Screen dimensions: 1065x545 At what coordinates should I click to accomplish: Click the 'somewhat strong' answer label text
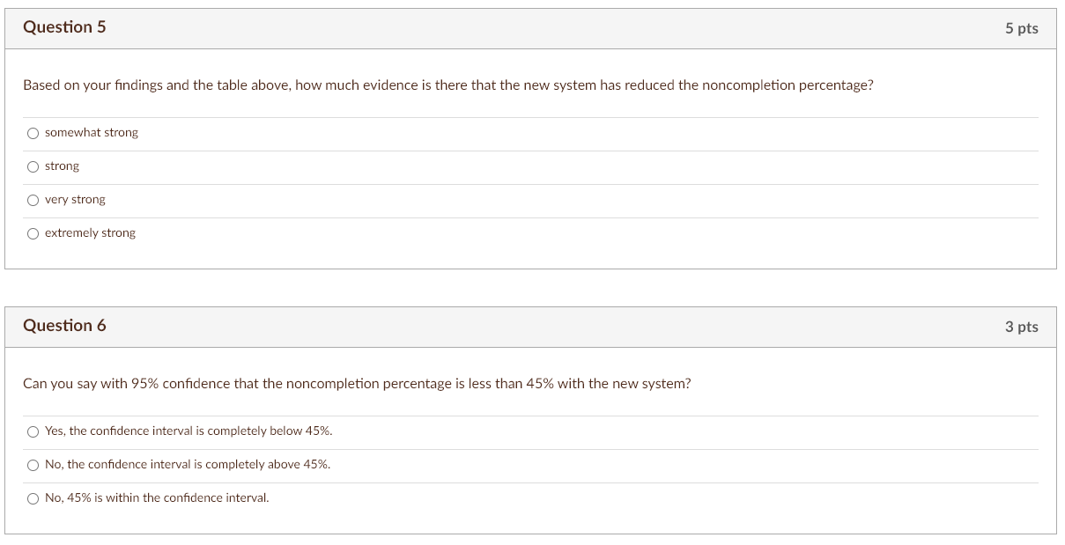pyautogui.click(x=92, y=133)
